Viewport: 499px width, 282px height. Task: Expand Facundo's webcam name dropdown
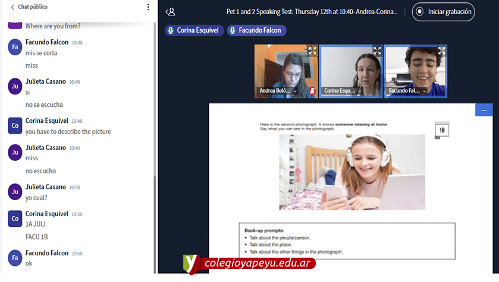[424, 91]
